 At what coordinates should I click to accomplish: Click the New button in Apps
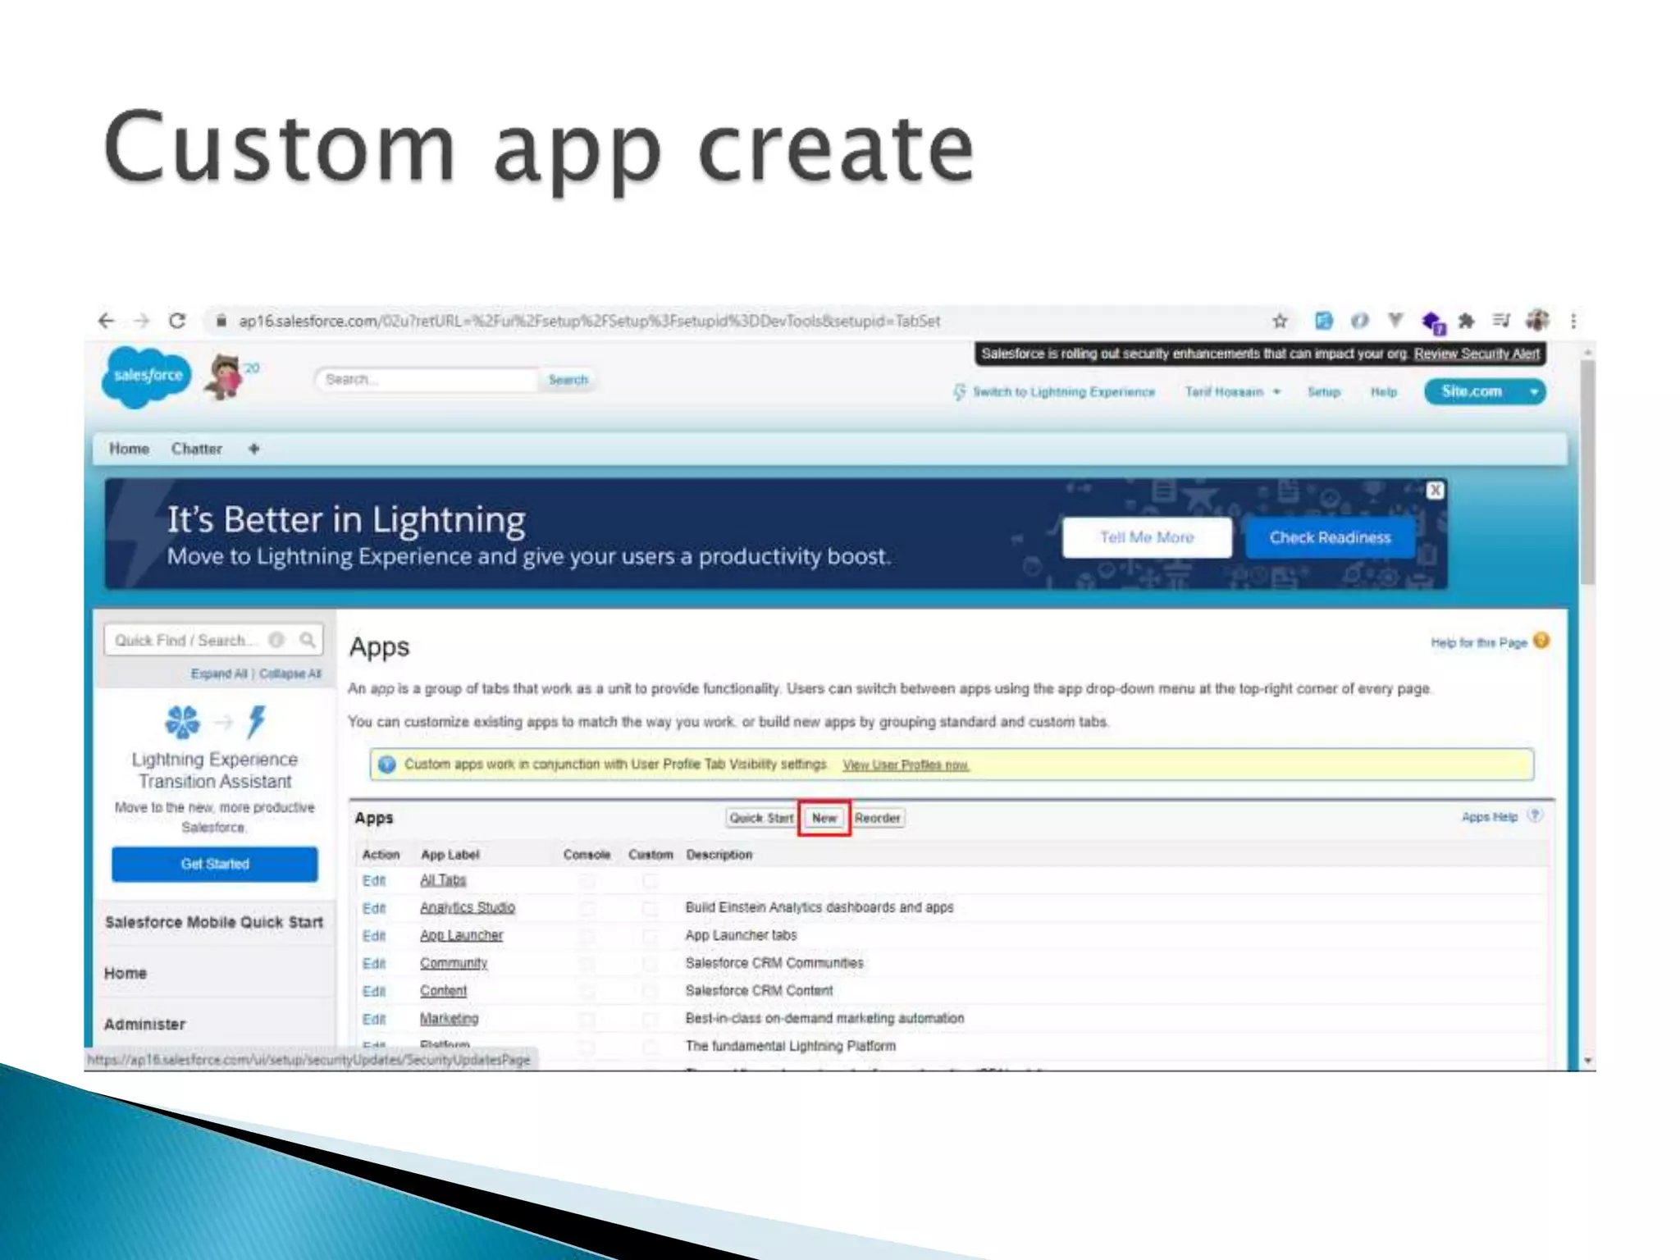click(x=824, y=818)
